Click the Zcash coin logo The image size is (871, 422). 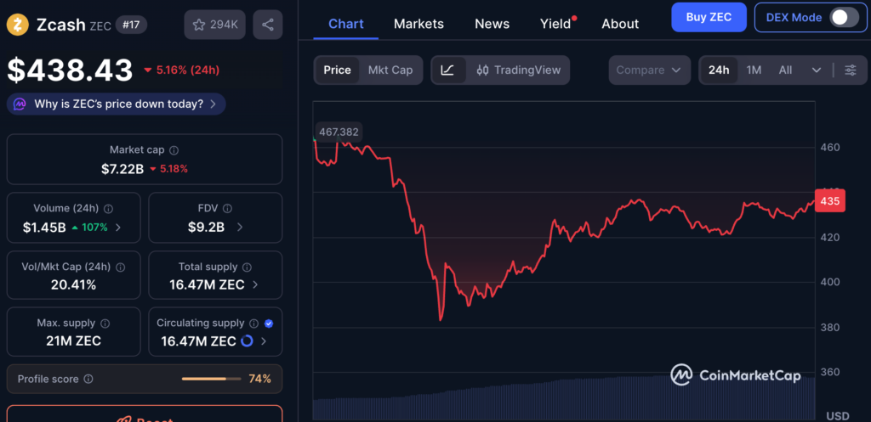coord(18,25)
